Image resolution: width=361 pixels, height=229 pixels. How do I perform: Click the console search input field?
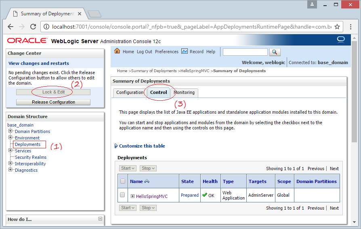pyautogui.click(x=245, y=52)
